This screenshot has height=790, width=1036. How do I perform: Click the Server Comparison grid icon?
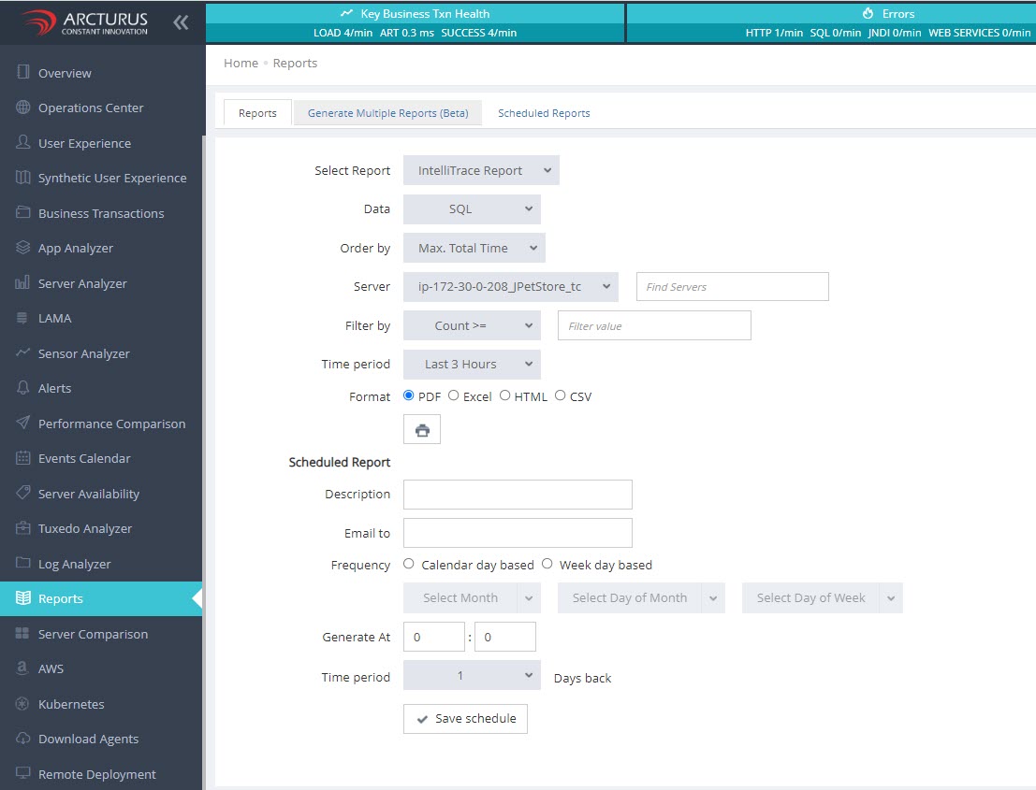[23, 634]
